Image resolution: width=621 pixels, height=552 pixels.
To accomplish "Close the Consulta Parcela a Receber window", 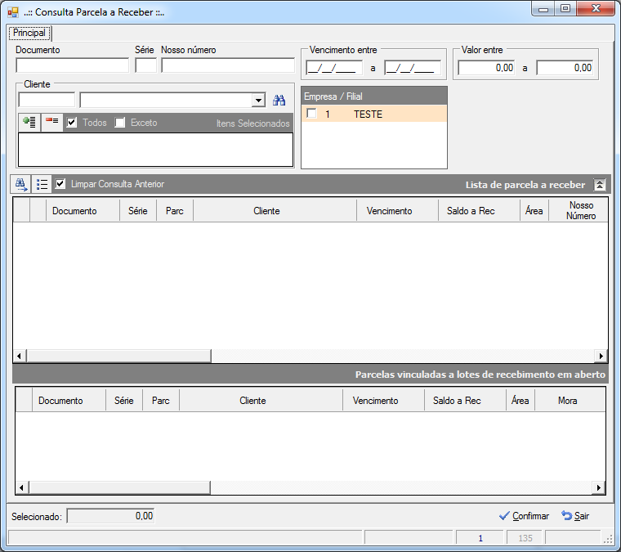I will click(596, 9).
